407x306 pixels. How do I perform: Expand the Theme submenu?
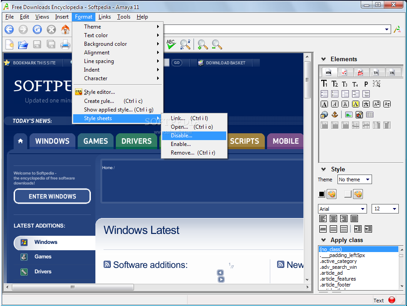(118, 27)
